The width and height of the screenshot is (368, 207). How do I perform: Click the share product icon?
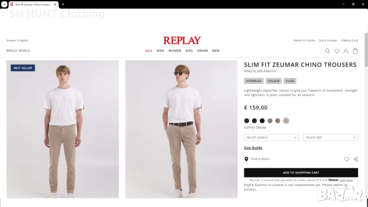(356, 159)
